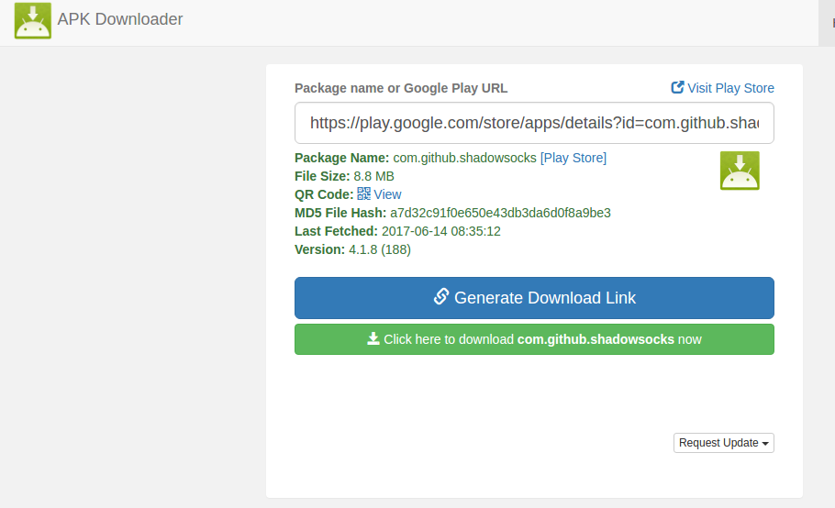
Task: Click the package name text com.github.shadowsocks
Action: point(464,158)
